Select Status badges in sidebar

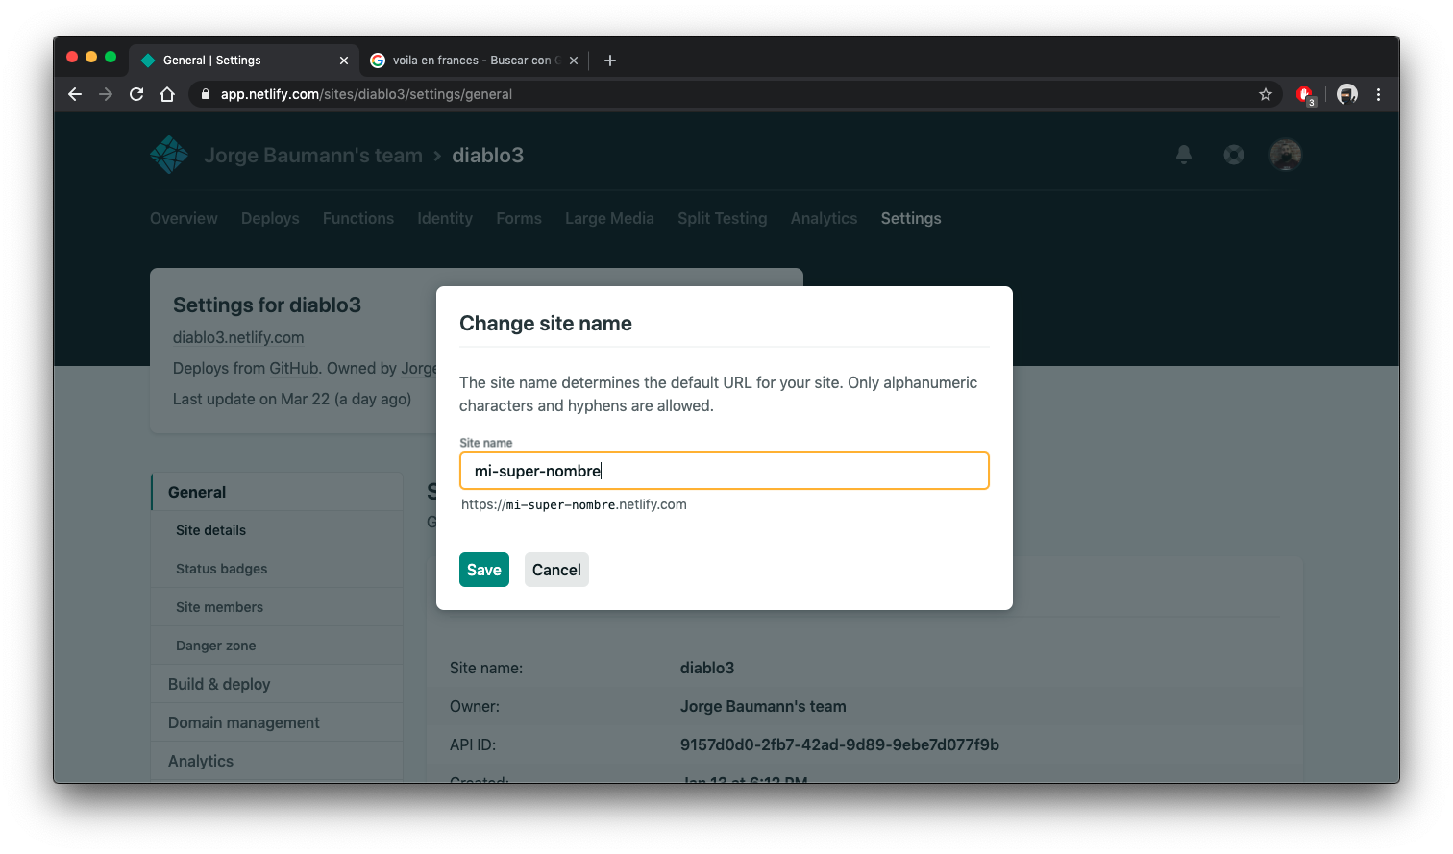tap(277, 569)
